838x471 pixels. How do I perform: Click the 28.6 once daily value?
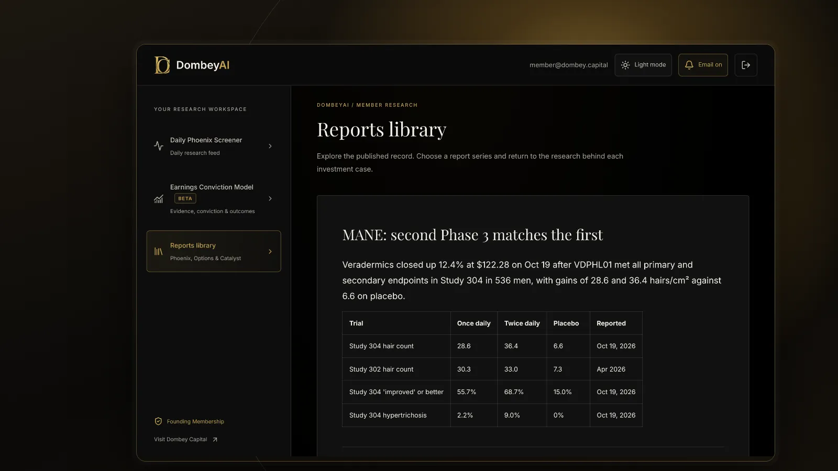click(x=464, y=346)
